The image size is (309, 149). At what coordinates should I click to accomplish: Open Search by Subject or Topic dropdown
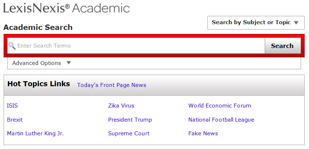(256, 23)
